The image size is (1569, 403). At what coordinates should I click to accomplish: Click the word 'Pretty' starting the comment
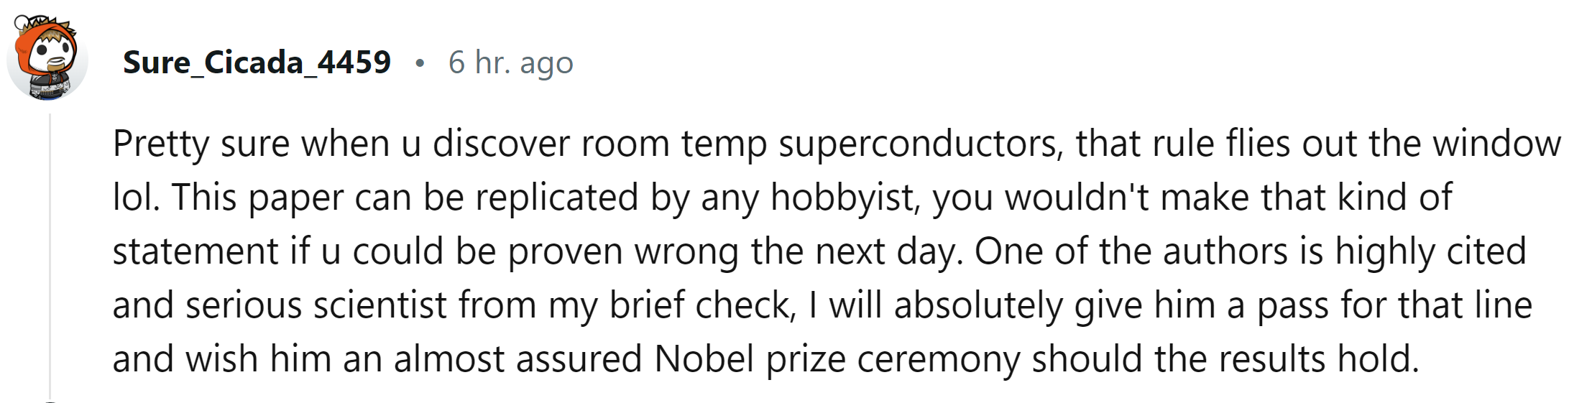[160, 144]
